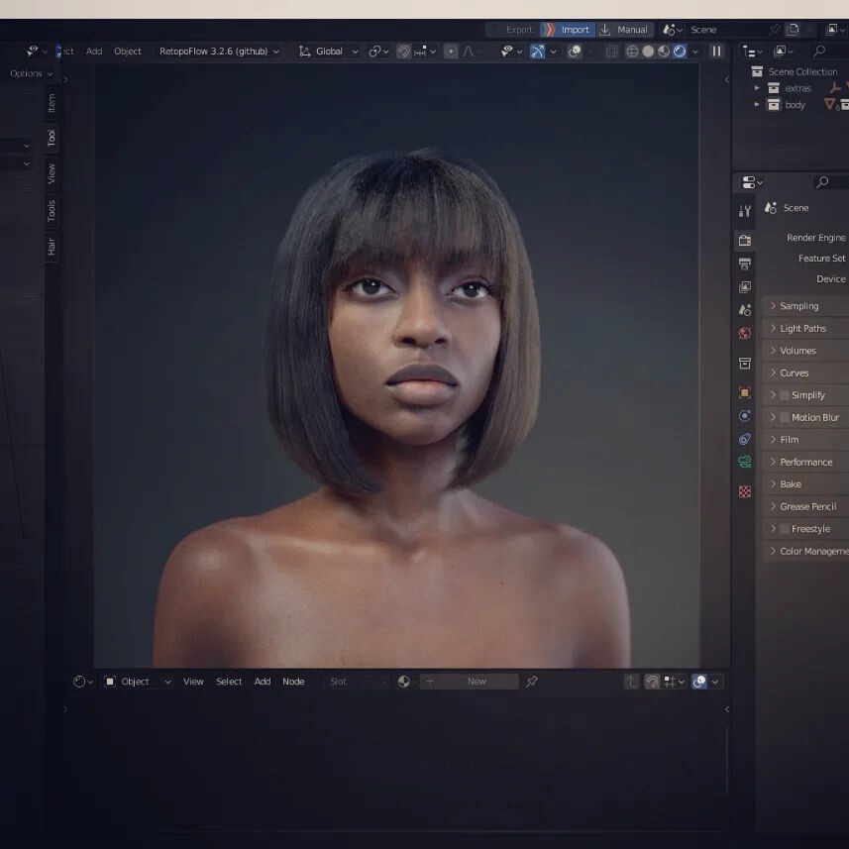Viewport: 849px width, 849px height.
Task: Click the Import button in top bar
Action: (x=568, y=30)
